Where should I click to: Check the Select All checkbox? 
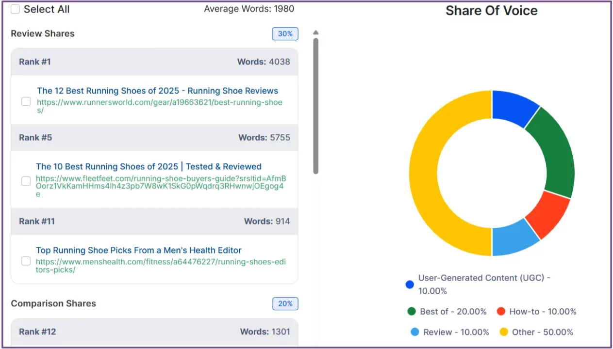(15, 9)
